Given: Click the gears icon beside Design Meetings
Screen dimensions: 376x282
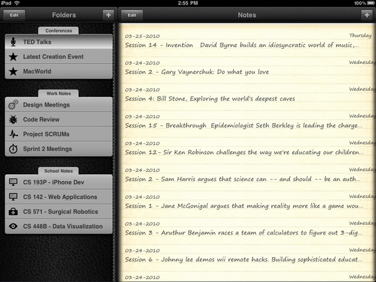Looking at the screenshot, I should click(x=13, y=105).
